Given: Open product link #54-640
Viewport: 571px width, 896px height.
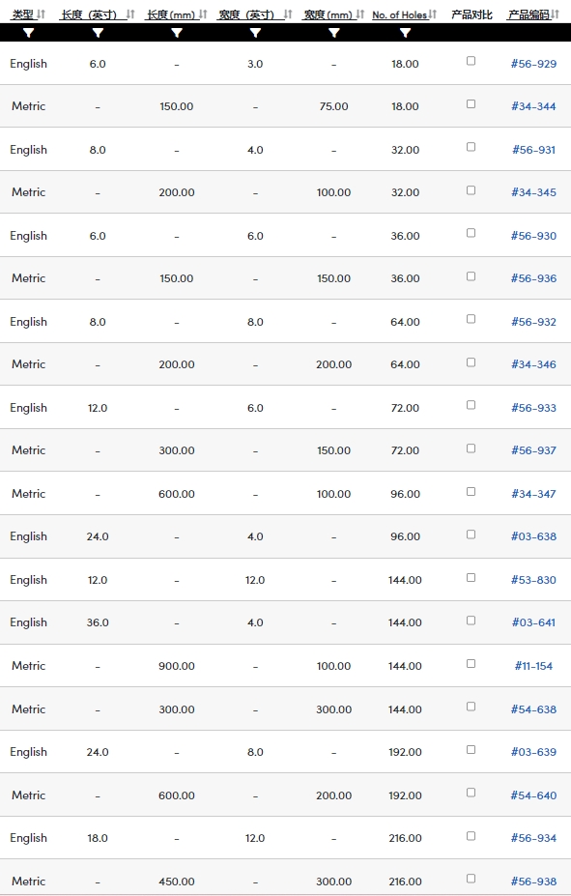Looking at the screenshot, I should point(533,795).
